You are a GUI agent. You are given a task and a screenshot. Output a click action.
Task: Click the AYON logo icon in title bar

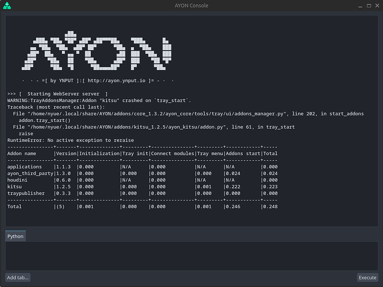[7, 6]
